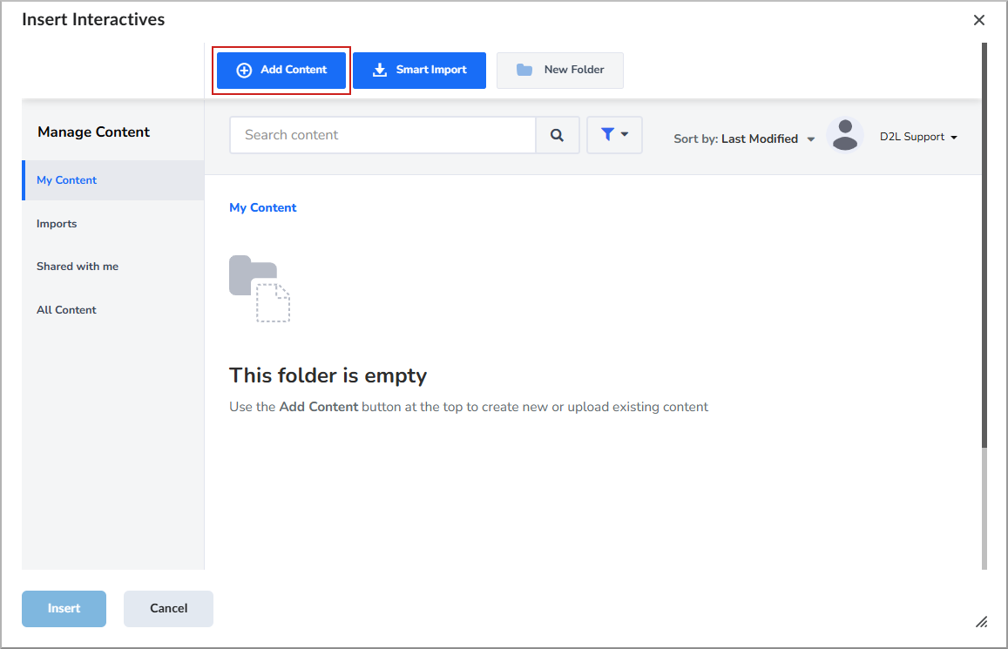The width and height of the screenshot is (1008, 649).
Task: Select All Content in Manage Content panel
Action: tap(66, 309)
